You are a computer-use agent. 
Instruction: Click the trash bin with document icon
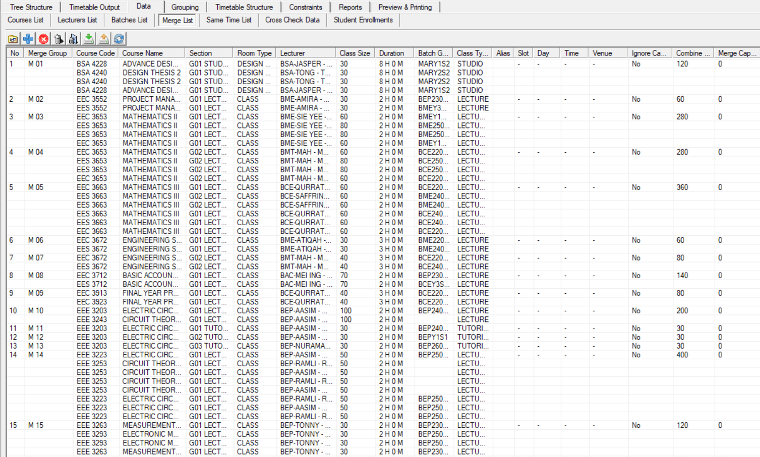click(74, 39)
